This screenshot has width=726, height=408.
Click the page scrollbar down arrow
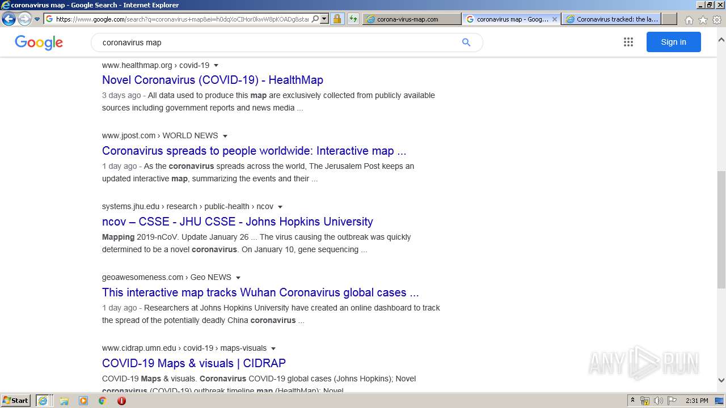point(721,380)
